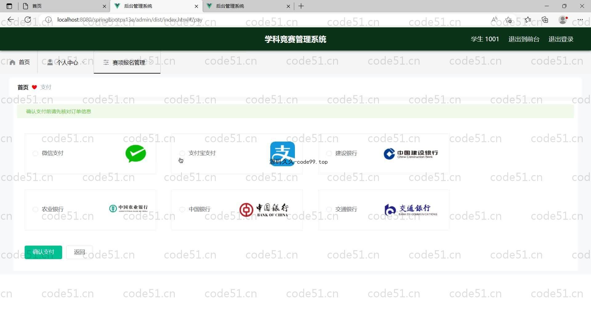591x317 pixels.
Task: Select the 交通银行 radio button
Action: tap(329, 209)
